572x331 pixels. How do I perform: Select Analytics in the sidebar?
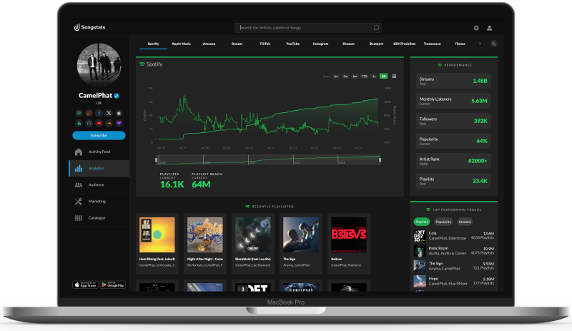click(99, 168)
